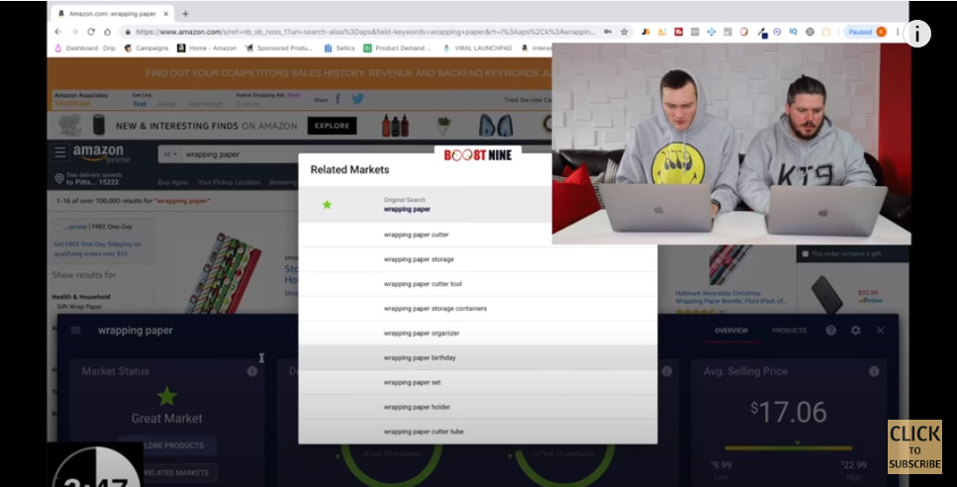Image resolution: width=957 pixels, height=487 pixels.
Task: Go back with browser back arrow
Action: coord(58,32)
